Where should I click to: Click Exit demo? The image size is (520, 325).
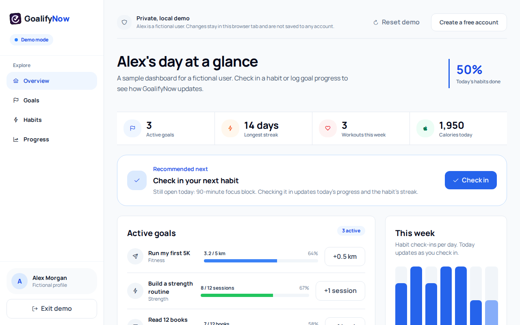[x=52, y=309]
